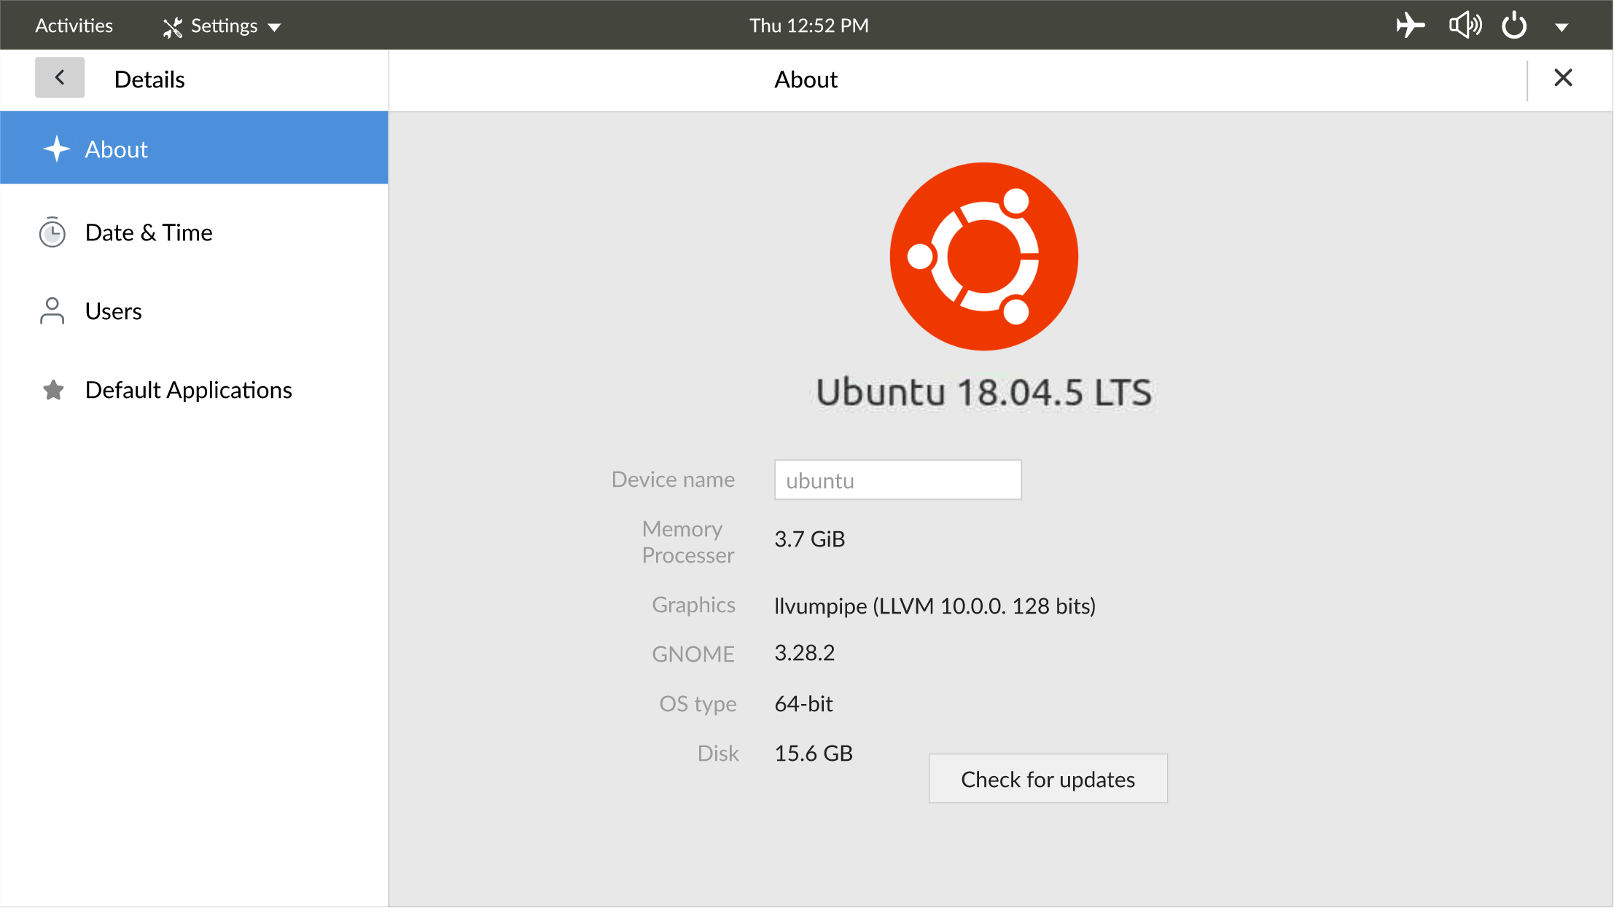Screen dimensions: 1614x908
Task: Click the airplane mode icon in top bar
Action: pyautogui.click(x=1409, y=25)
